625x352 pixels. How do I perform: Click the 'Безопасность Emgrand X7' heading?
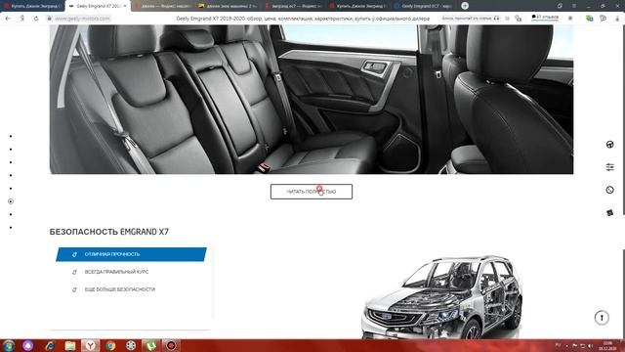point(108,232)
